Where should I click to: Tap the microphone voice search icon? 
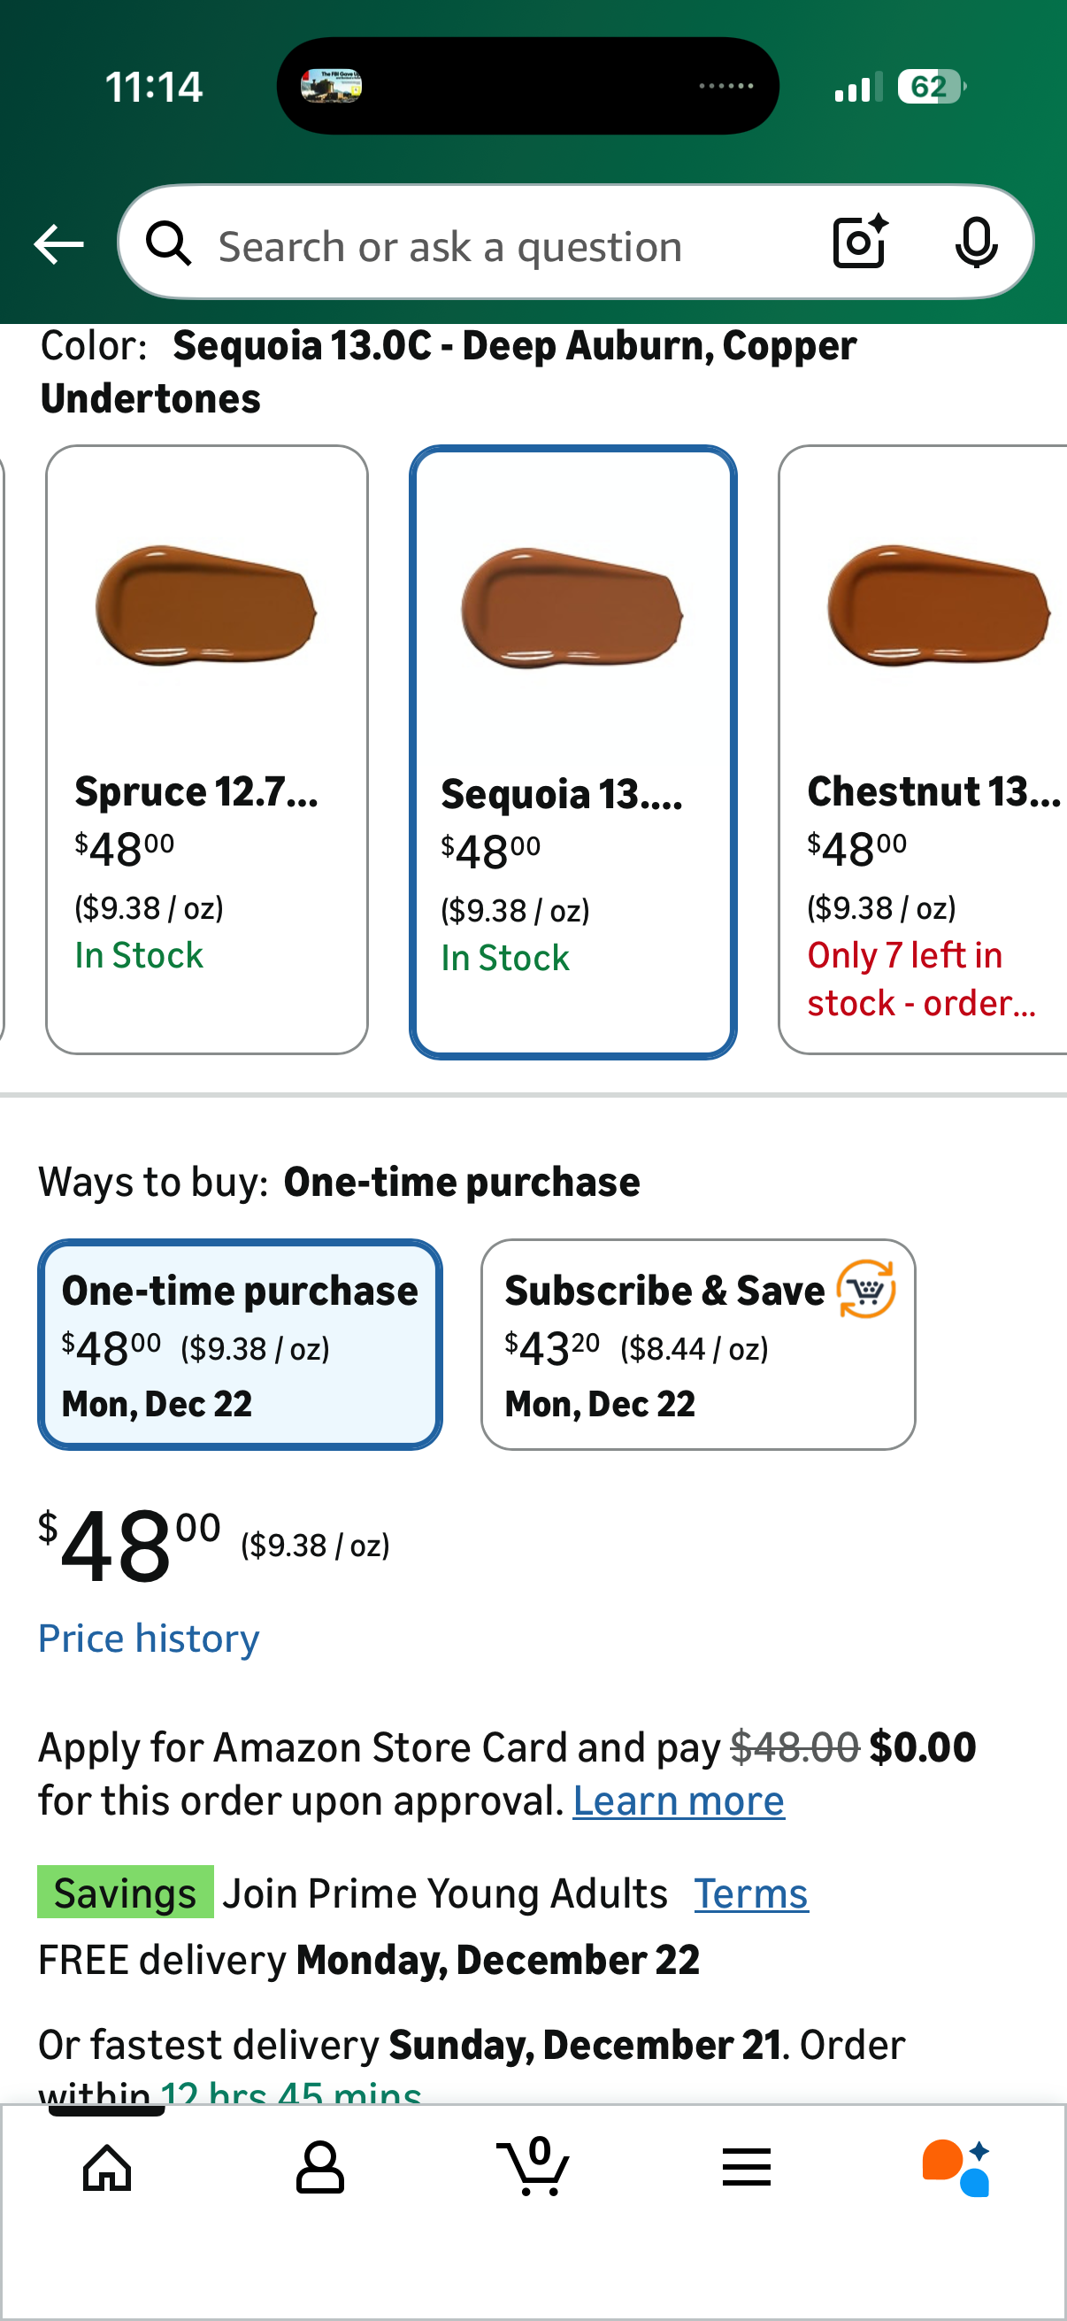click(x=975, y=243)
